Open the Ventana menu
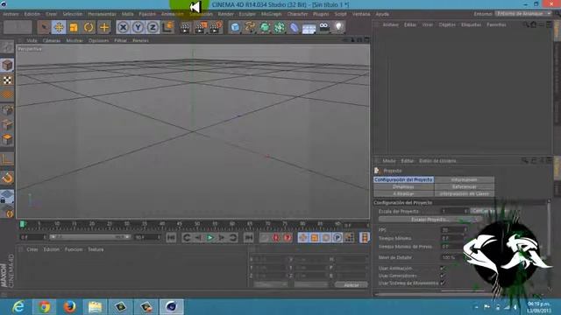This screenshot has width=561, height=315. [x=361, y=14]
